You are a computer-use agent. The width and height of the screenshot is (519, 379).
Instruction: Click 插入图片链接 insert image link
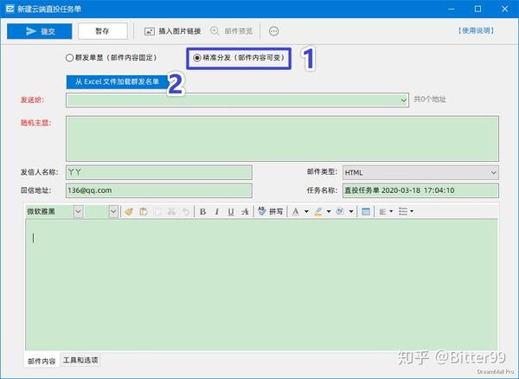tap(173, 31)
